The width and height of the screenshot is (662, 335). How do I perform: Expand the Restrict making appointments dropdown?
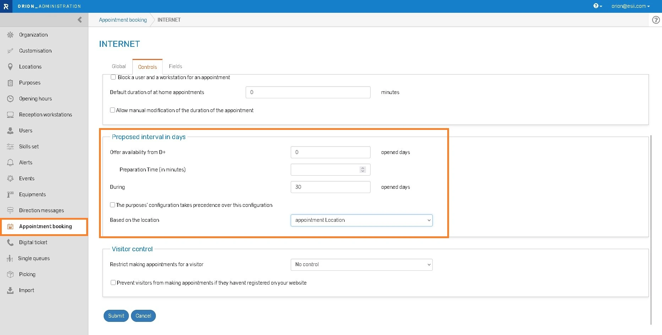coord(361,265)
